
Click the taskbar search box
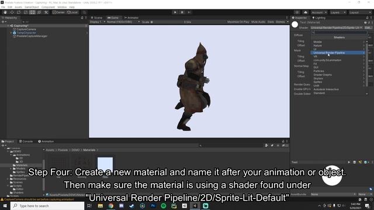(47, 206)
